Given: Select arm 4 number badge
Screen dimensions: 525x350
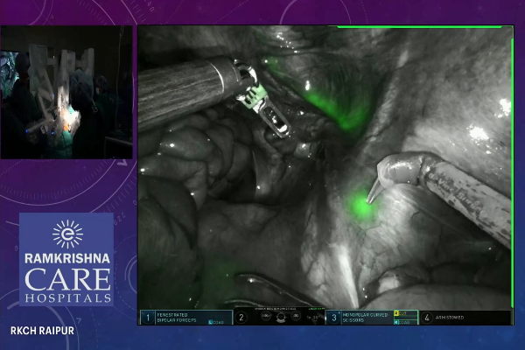Looking at the screenshot, I should click(x=427, y=318).
